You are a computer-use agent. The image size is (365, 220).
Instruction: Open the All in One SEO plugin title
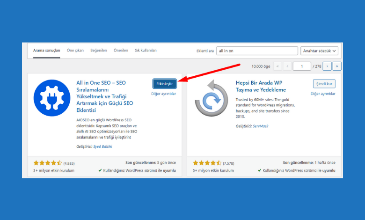click(105, 96)
